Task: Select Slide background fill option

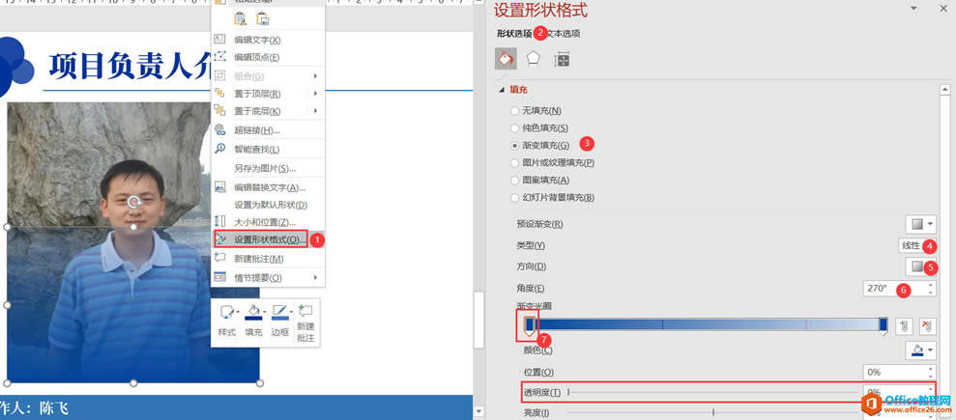Action: [514, 197]
